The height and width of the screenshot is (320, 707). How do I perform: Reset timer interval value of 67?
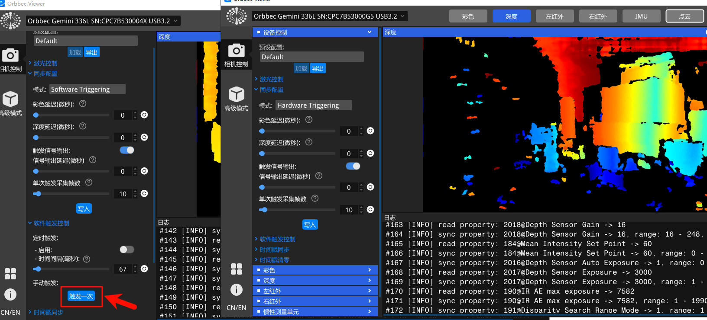point(144,269)
